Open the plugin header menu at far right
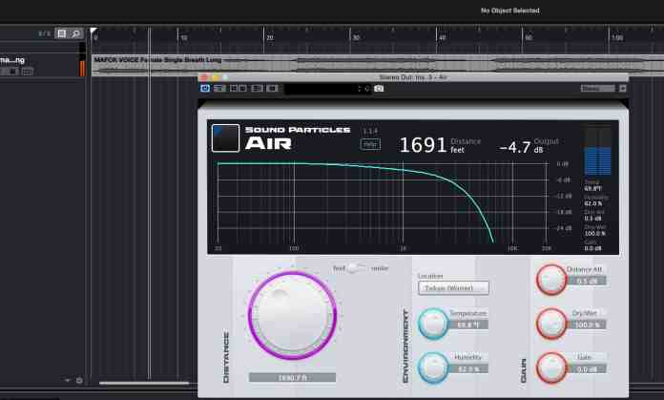The image size is (664, 400). [x=622, y=88]
